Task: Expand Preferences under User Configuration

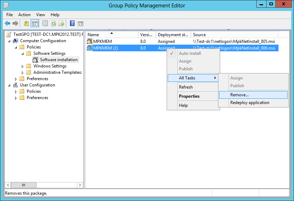Action: [x=16, y=98]
